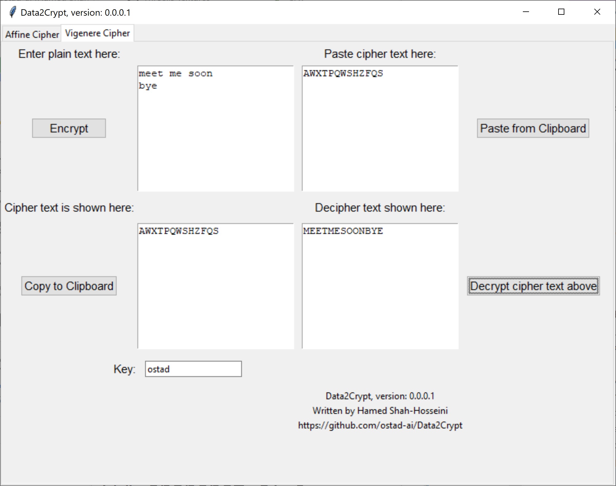The image size is (616, 486).
Task: Click the 'Written by Hamed Shah-Hosseini' text
Action: tap(380, 411)
